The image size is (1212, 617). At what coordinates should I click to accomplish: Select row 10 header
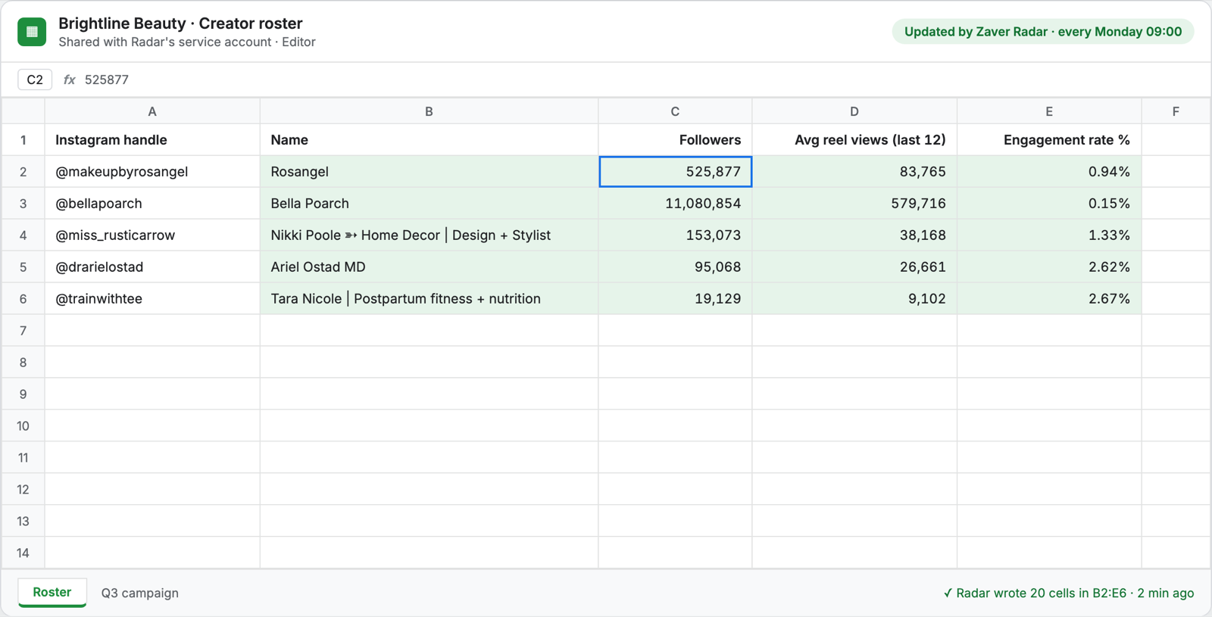click(x=23, y=426)
